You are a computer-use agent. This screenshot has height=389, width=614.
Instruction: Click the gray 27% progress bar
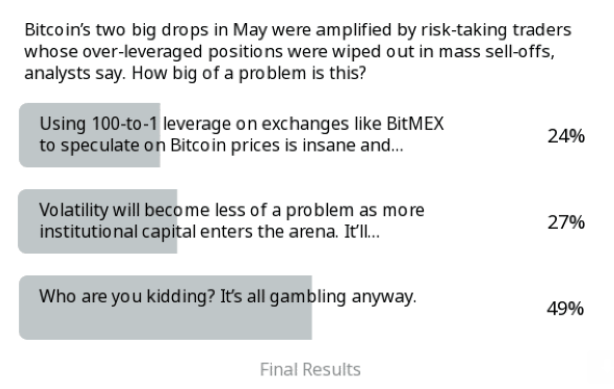tap(97, 221)
